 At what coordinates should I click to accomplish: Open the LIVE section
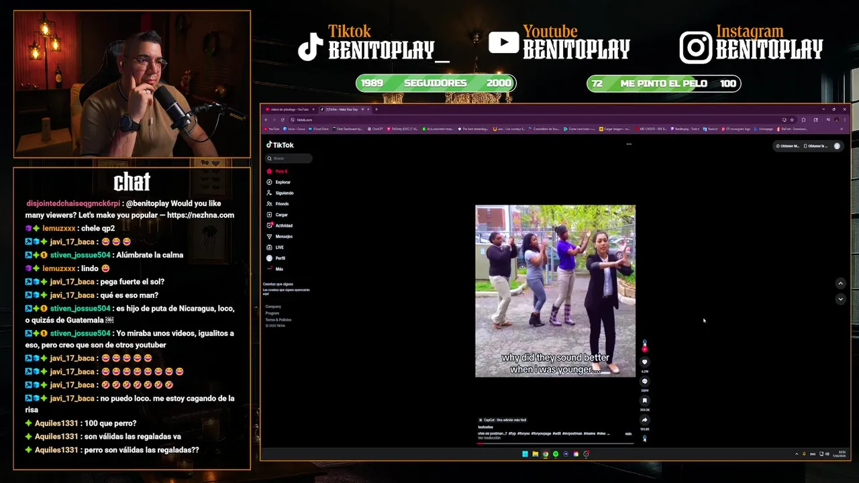pos(275,247)
